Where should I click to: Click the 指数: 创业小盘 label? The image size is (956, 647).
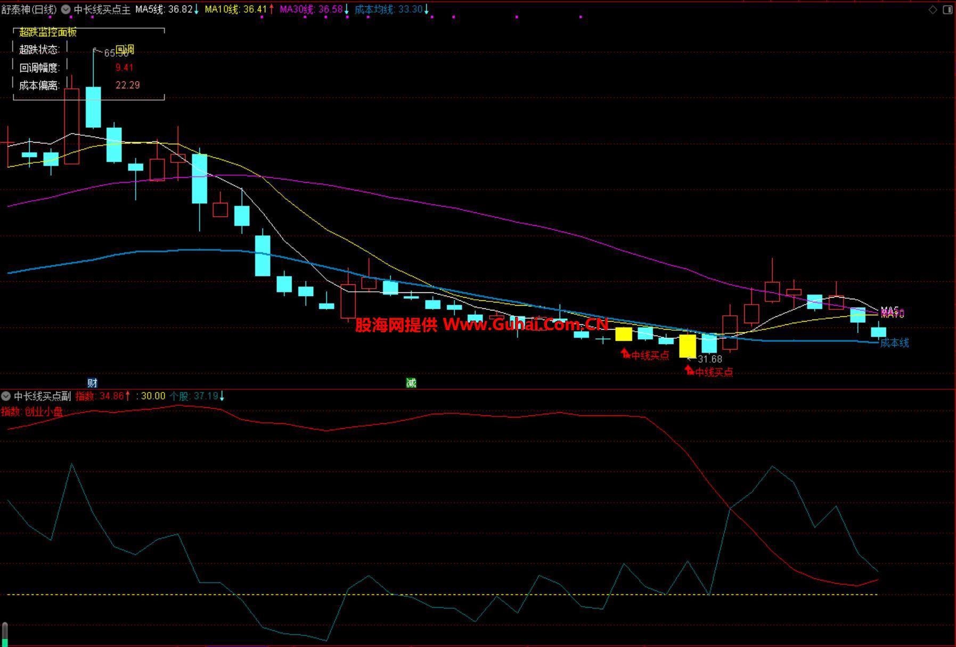(32, 411)
